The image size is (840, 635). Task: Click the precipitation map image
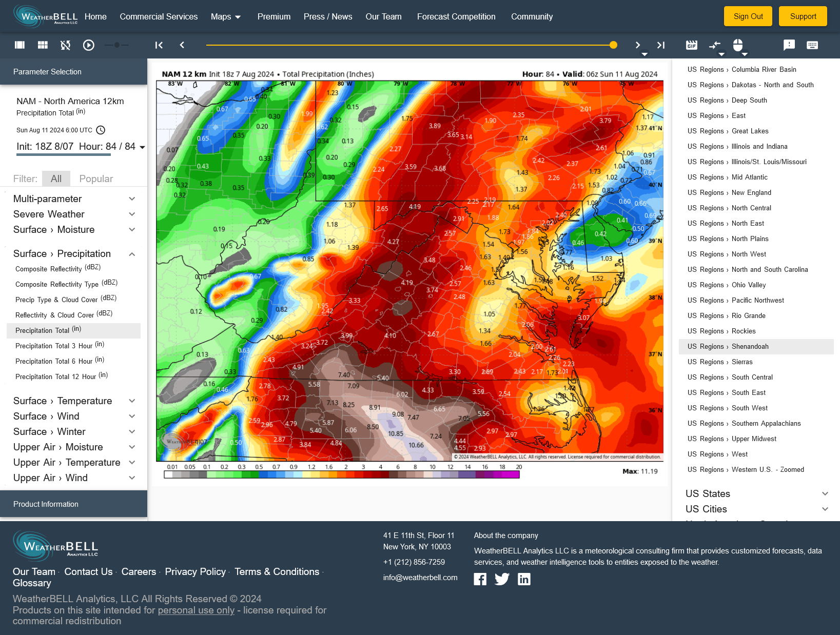click(x=409, y=271)
